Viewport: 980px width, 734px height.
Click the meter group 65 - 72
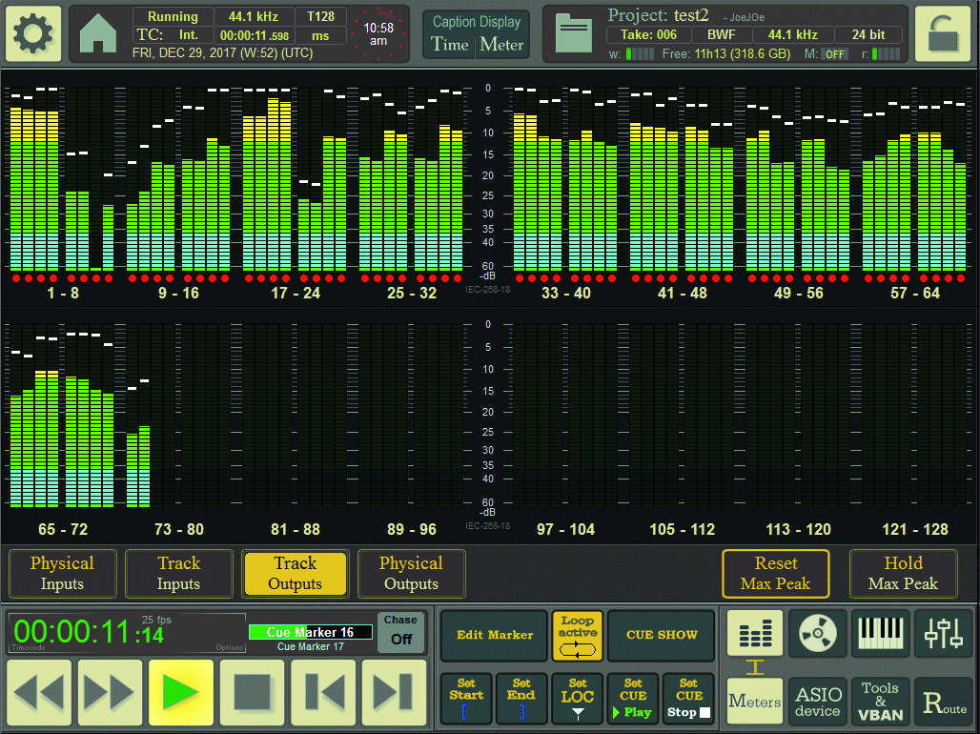[x=63, y=416]
